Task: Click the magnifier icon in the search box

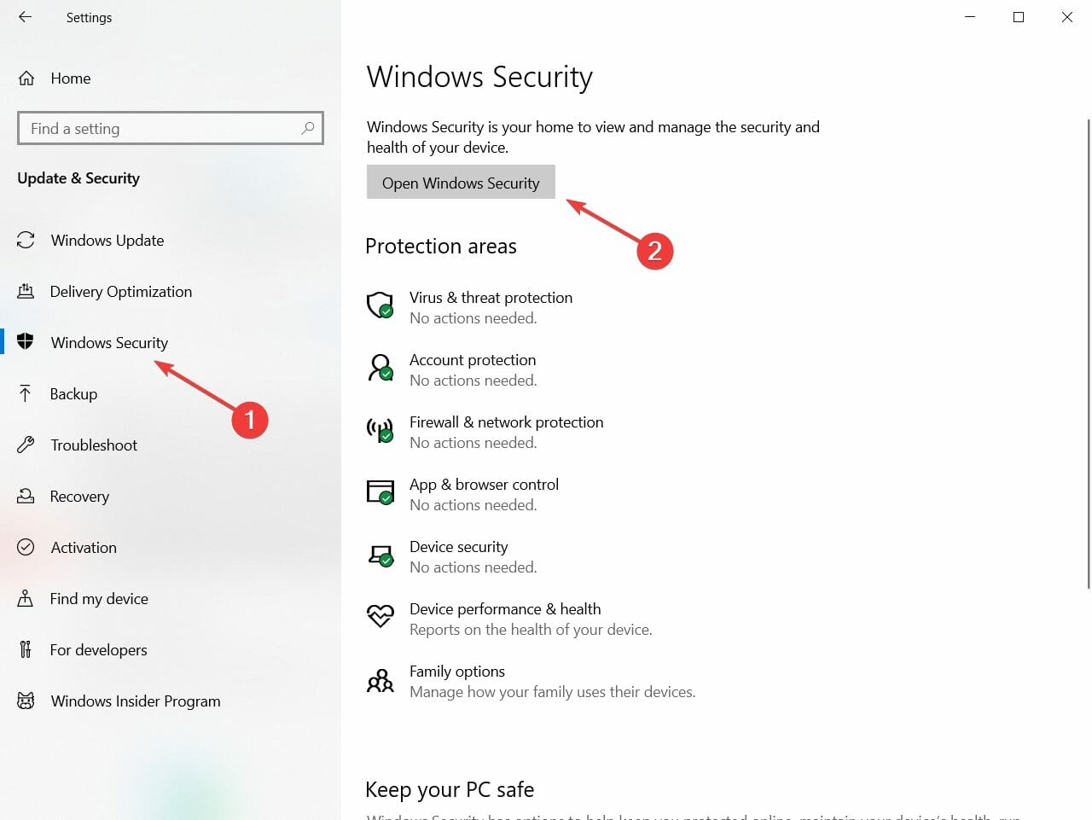Action: click(x=308, y=128)
